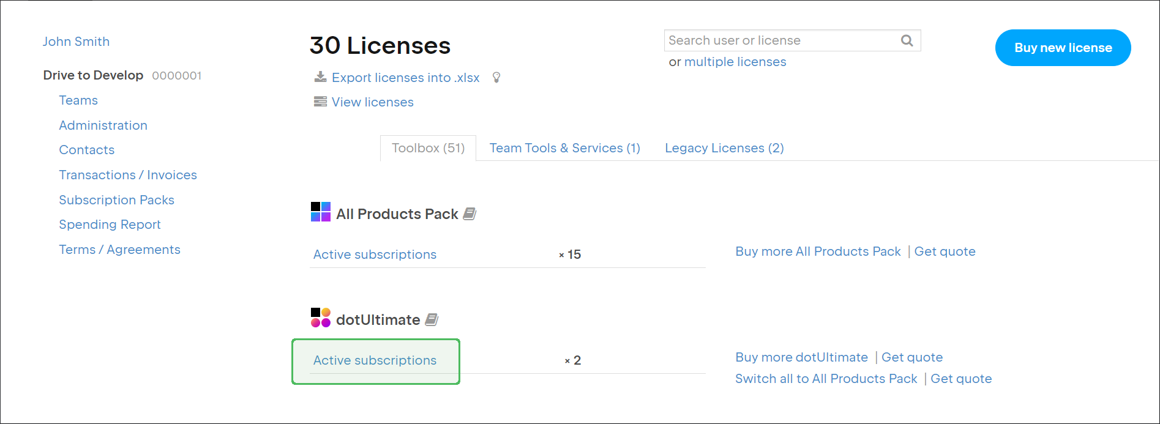Open dotUltimate Active subscriptions

[x=375, y=360]
